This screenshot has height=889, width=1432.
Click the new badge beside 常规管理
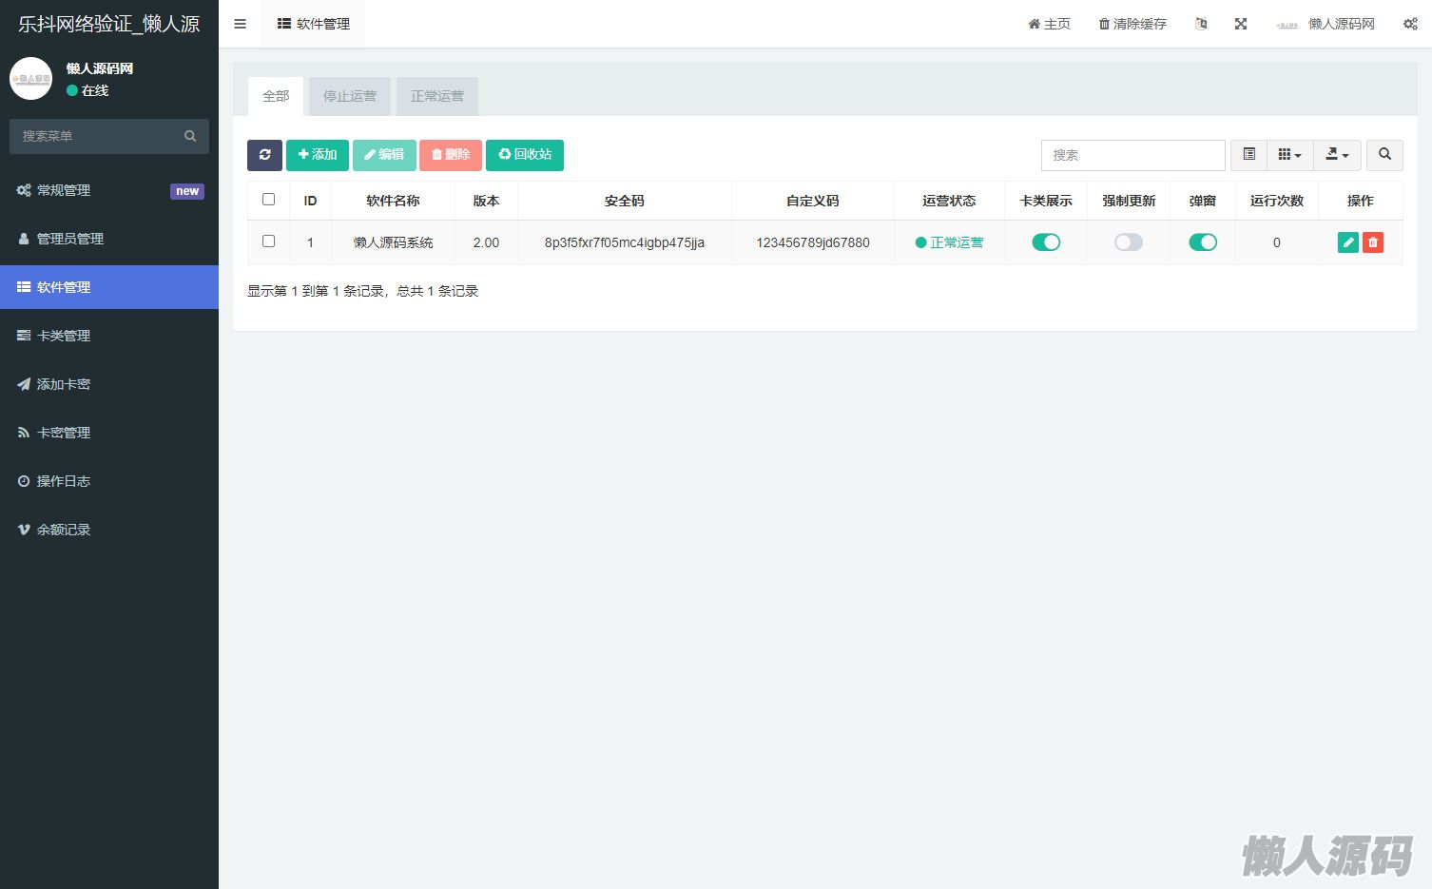(x=187, y=191)
